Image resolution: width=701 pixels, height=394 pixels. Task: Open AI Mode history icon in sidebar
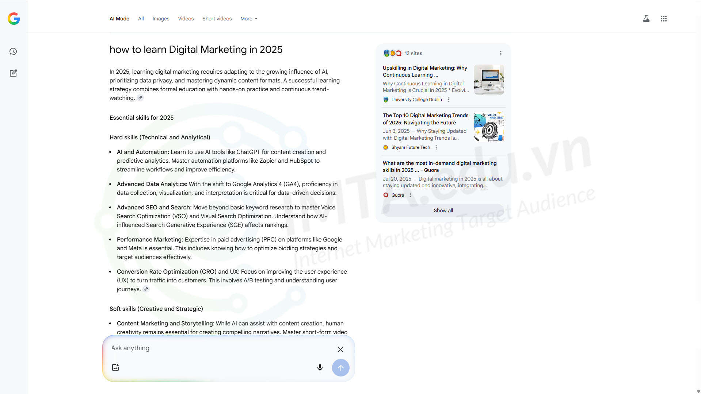pos(13,52)
